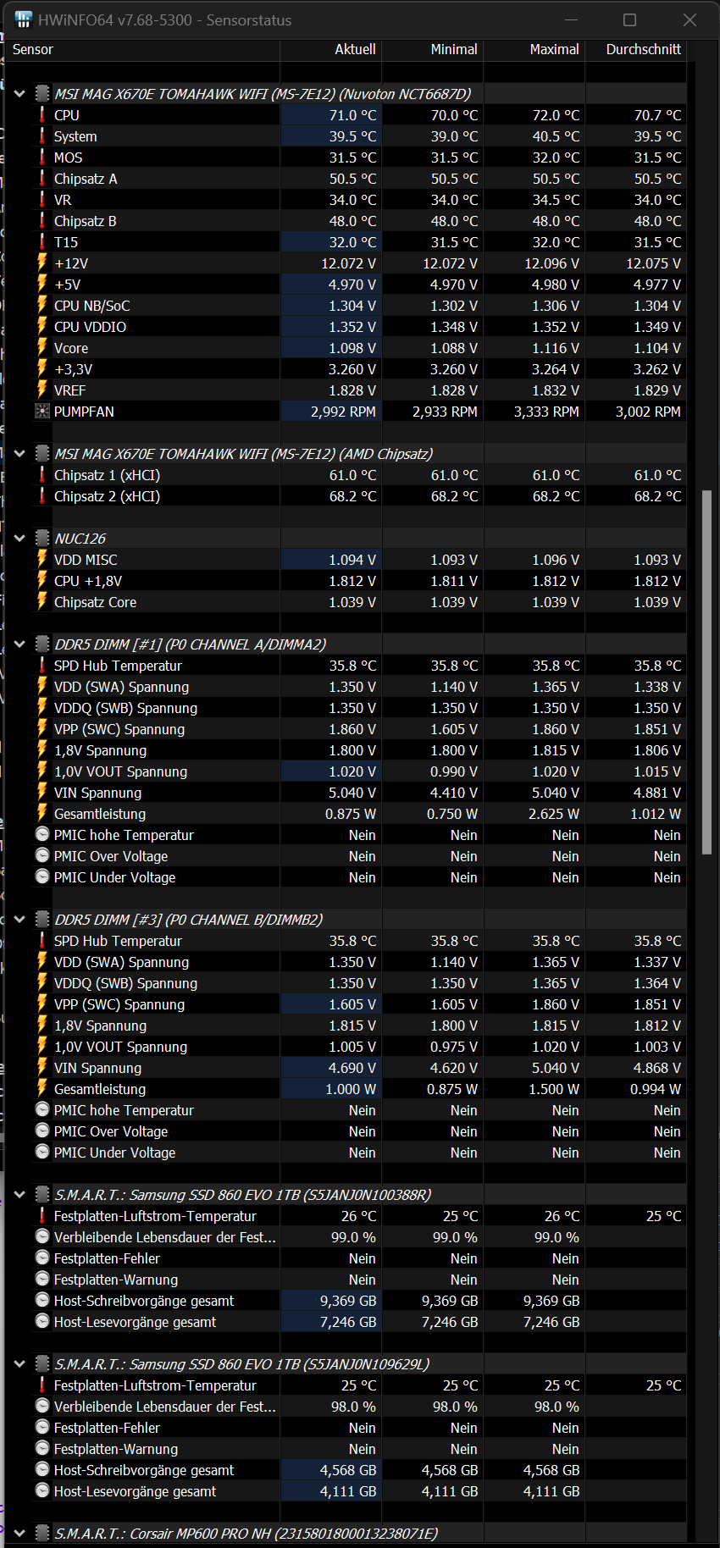The height and width of the screenshot is (1548, 720).
Task: Select the MSI MAG X670E AMD Chipsatz header
Action: click(x=243, y=454)
